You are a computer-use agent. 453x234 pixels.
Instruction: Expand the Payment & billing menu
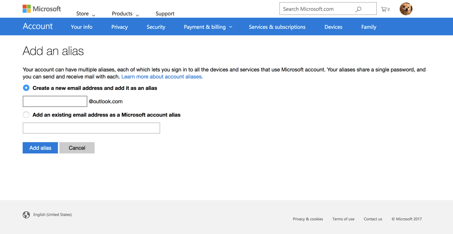point(208,27)
